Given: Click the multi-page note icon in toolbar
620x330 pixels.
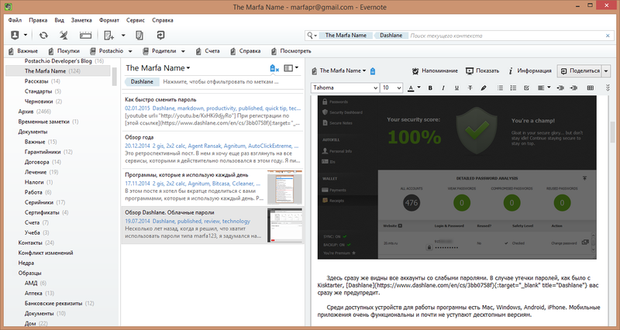Looking at the screenshot, I should pos(139,35).
